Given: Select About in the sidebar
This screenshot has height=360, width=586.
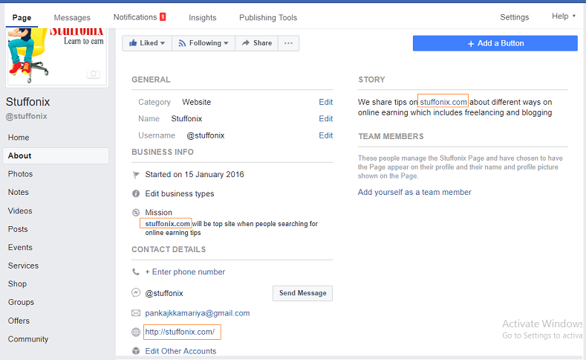Looking at the screenshot, I should point(56,155).
